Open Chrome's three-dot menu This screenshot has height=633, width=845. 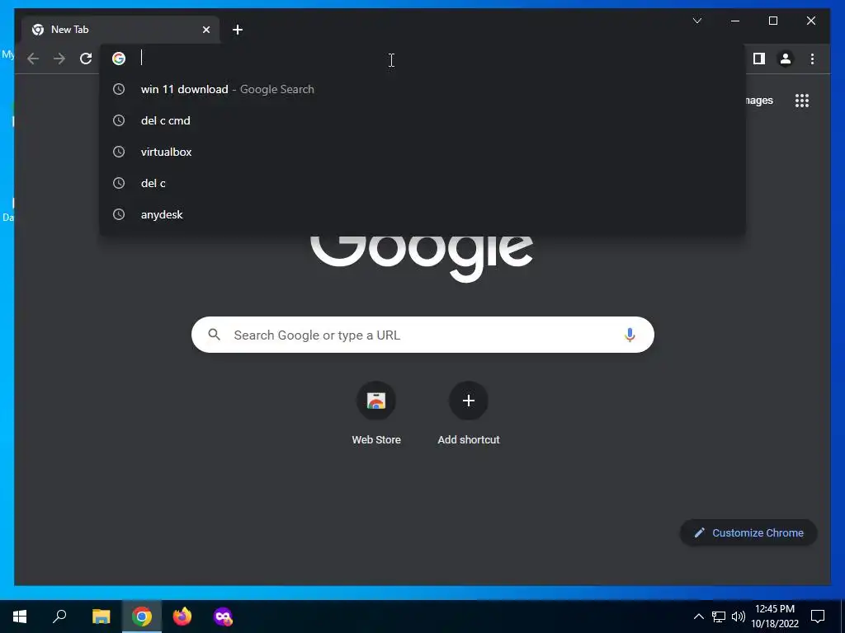tap(812, 59)
